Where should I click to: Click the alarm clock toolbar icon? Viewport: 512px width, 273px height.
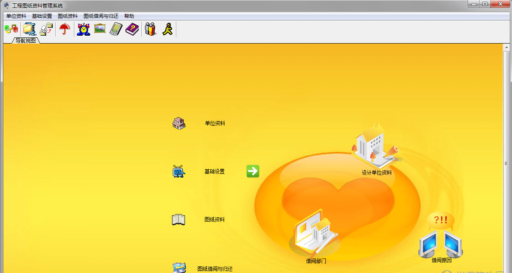click(x=84, y=29)
